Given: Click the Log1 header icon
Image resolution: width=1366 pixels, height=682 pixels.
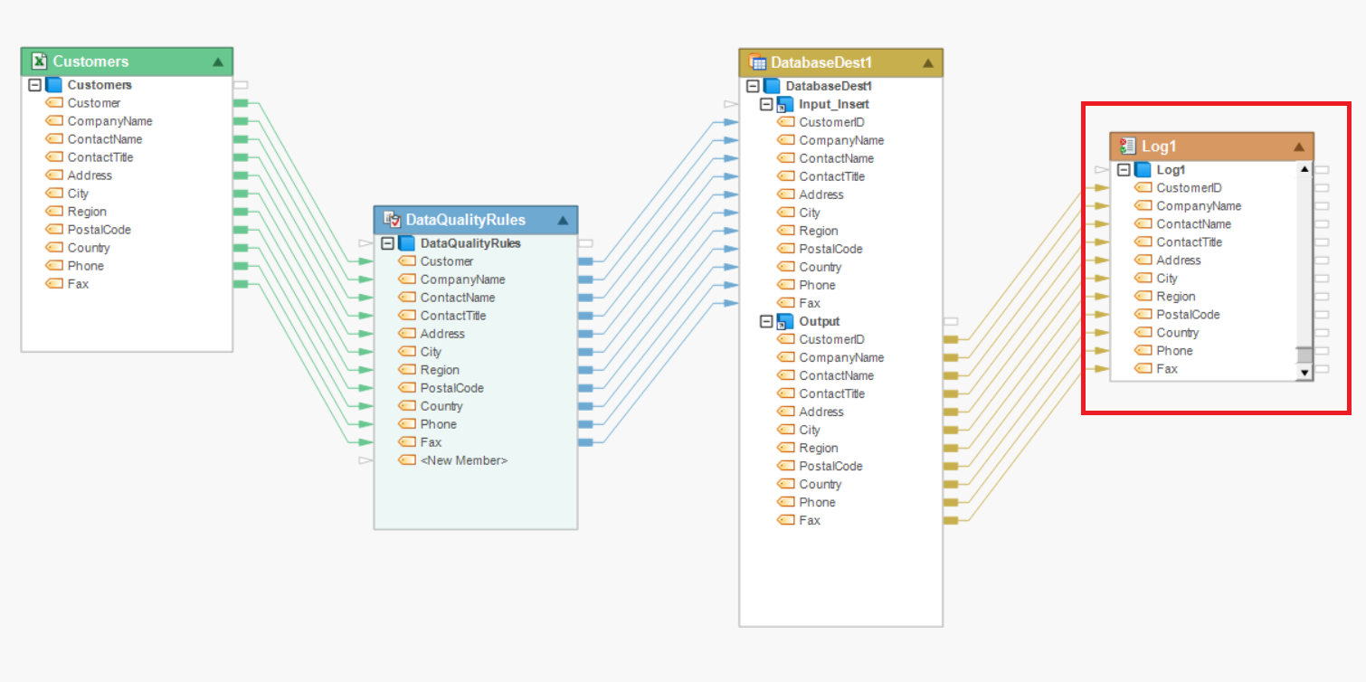Looking at the screenshot, I should [1127, 147].
